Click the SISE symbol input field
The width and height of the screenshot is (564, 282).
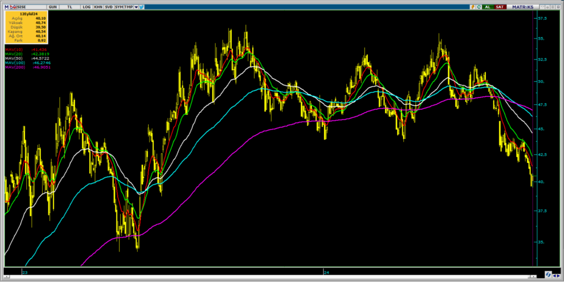point(30,7)
